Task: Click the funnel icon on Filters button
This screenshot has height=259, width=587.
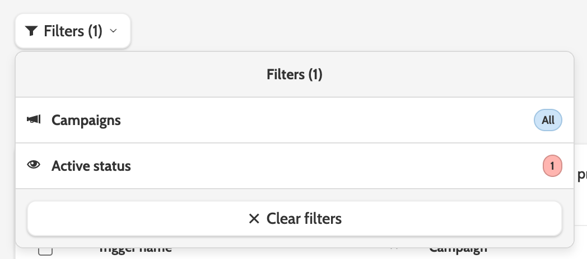Action: click(31, 31)
